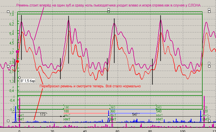Click the '-0,4' value on the vertical axis
This screenshot has height=132, width=216.
pos(12,100)
